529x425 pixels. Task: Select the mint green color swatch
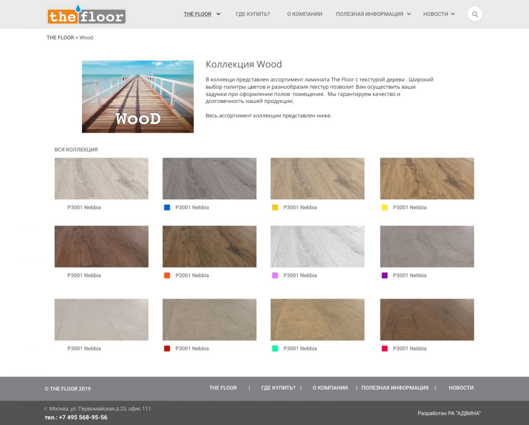tap(275, 349)
